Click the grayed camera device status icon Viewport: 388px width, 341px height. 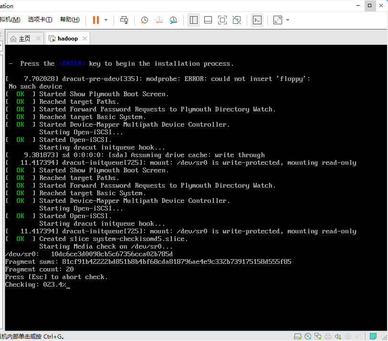click(348, 336)
